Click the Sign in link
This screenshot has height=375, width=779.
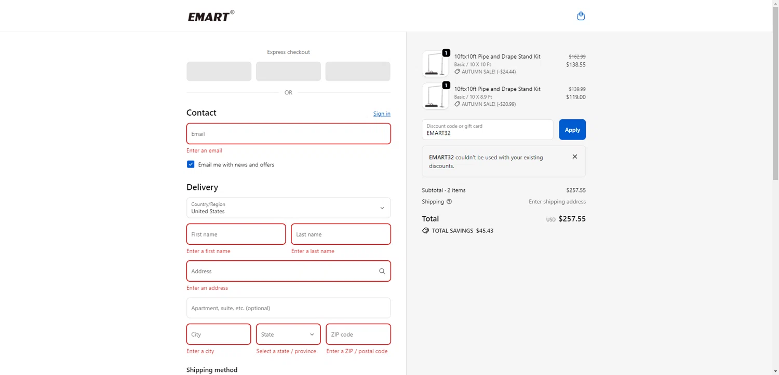pyautogui.click(x=382, y=114)
